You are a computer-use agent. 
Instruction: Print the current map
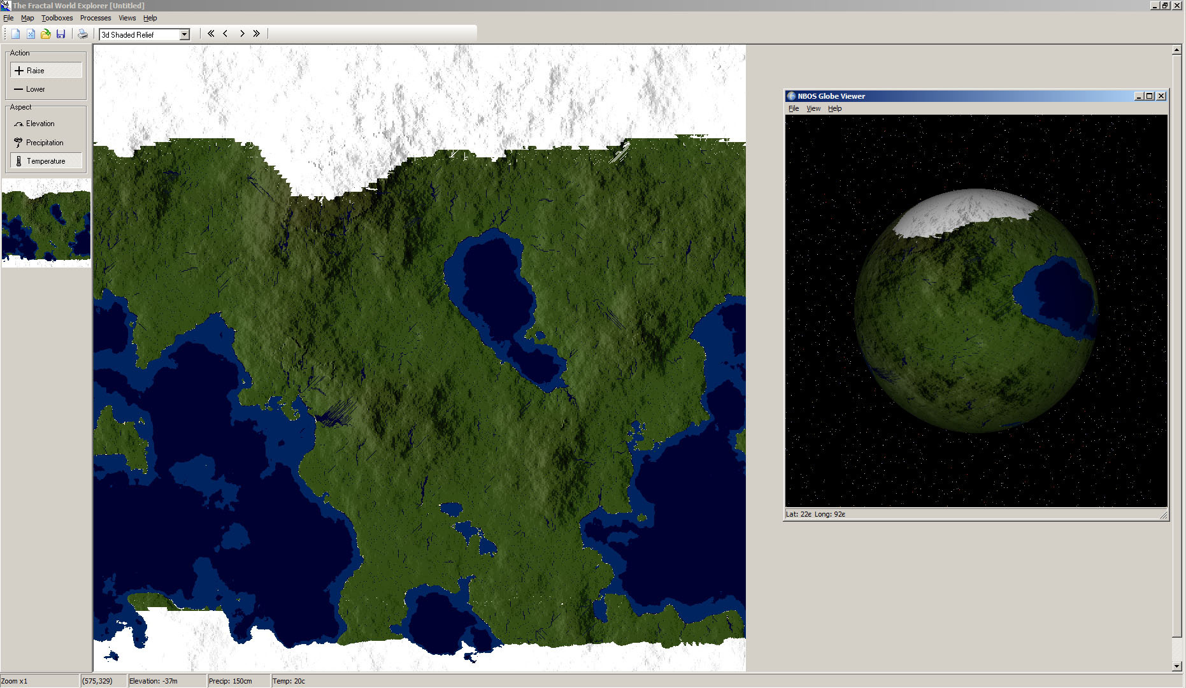coord(83,34)
